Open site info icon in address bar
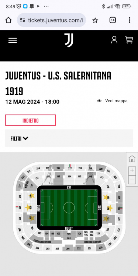138x276 pixels. 22,20
